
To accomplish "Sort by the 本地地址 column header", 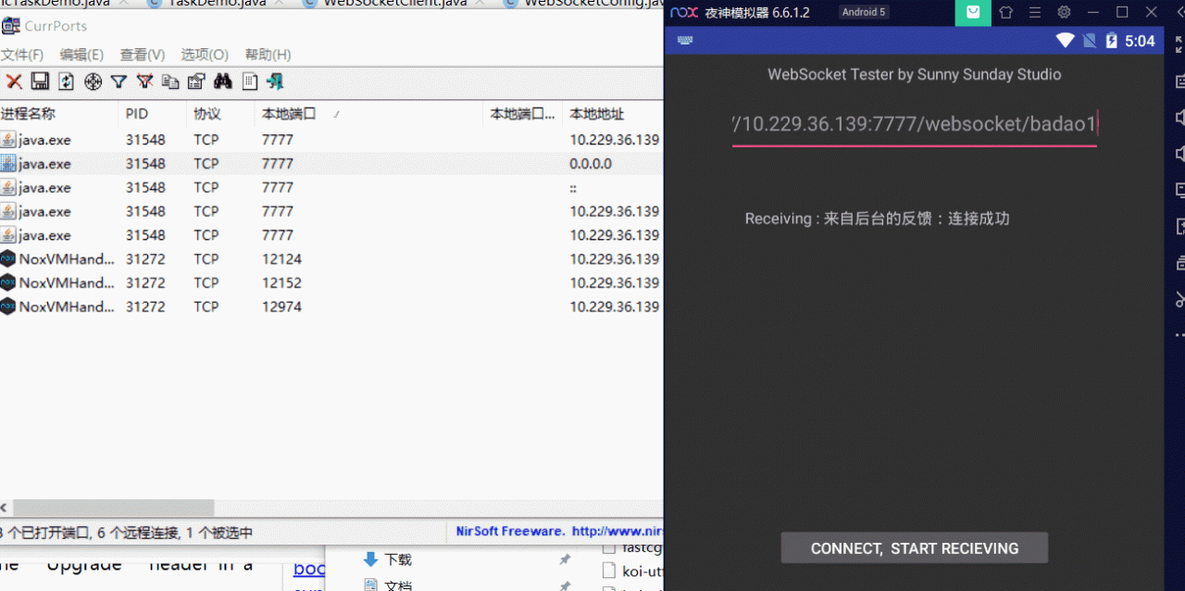I will click(613, 114).
